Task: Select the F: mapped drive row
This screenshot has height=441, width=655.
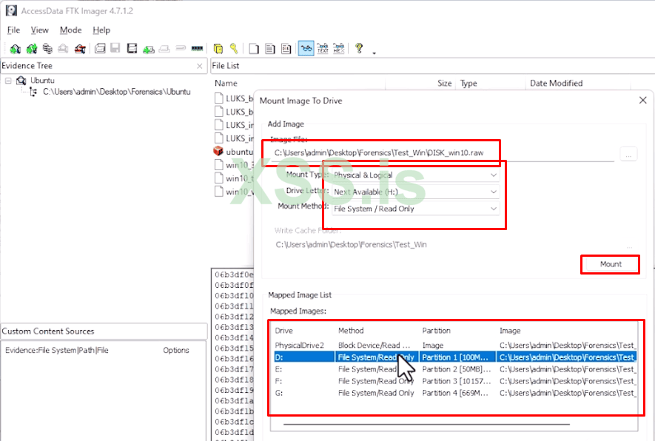Action: tap(455, 381)
